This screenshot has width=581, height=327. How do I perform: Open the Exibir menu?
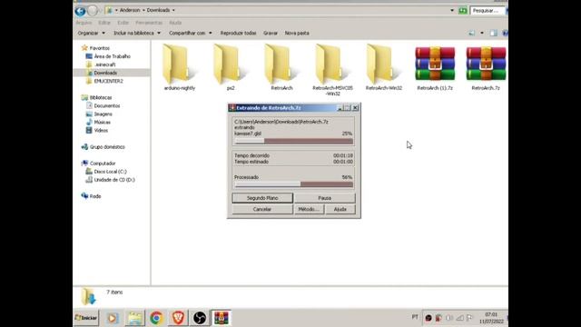point(123,23)
